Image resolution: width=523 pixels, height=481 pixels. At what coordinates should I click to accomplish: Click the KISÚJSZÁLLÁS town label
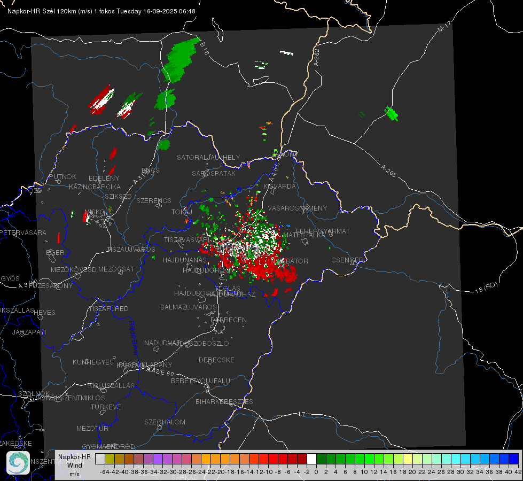(x=112, y=385)
